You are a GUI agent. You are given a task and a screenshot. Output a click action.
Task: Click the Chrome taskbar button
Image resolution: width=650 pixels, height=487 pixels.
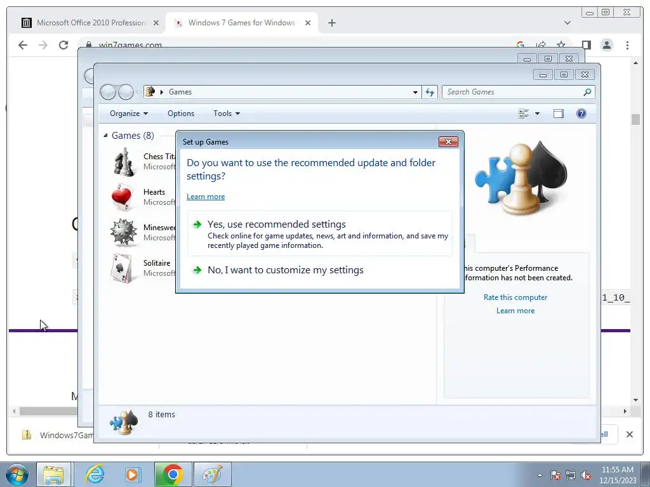[173, 474]
